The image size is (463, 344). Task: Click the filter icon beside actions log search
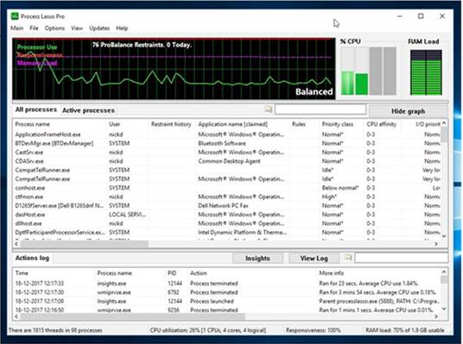click(348, 258)
